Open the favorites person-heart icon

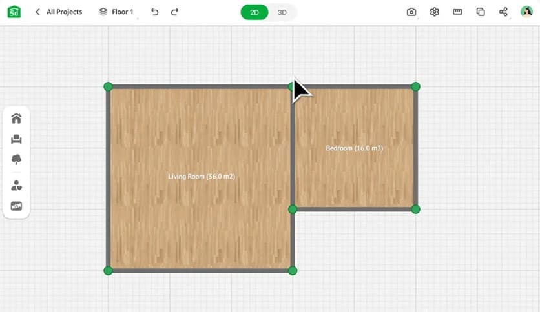click(16, 186)
